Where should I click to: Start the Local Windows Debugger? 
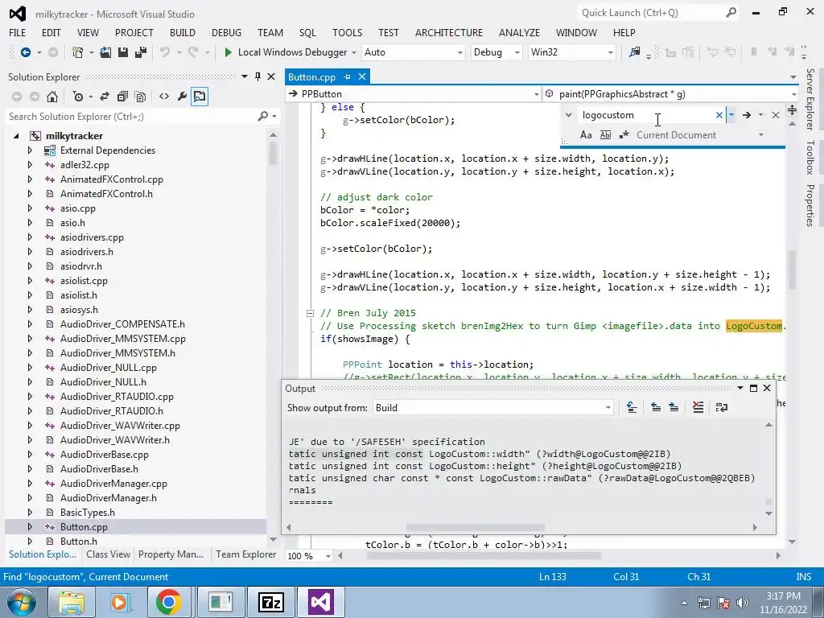(286, 52)
